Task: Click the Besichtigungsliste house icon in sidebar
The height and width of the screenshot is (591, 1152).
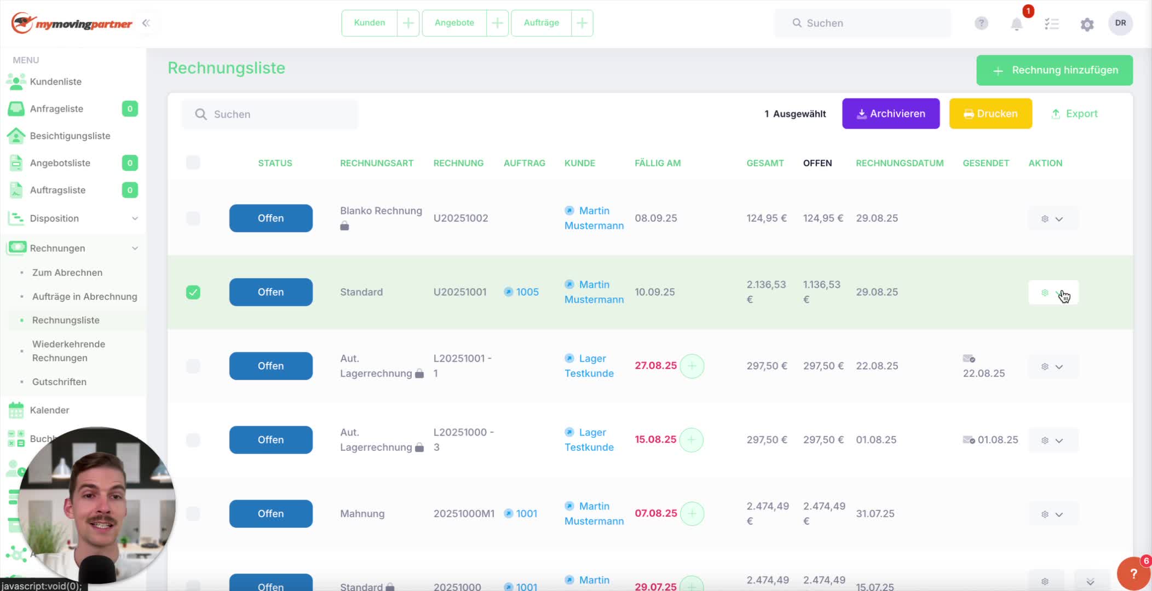Action: click(x=16, y=136)
